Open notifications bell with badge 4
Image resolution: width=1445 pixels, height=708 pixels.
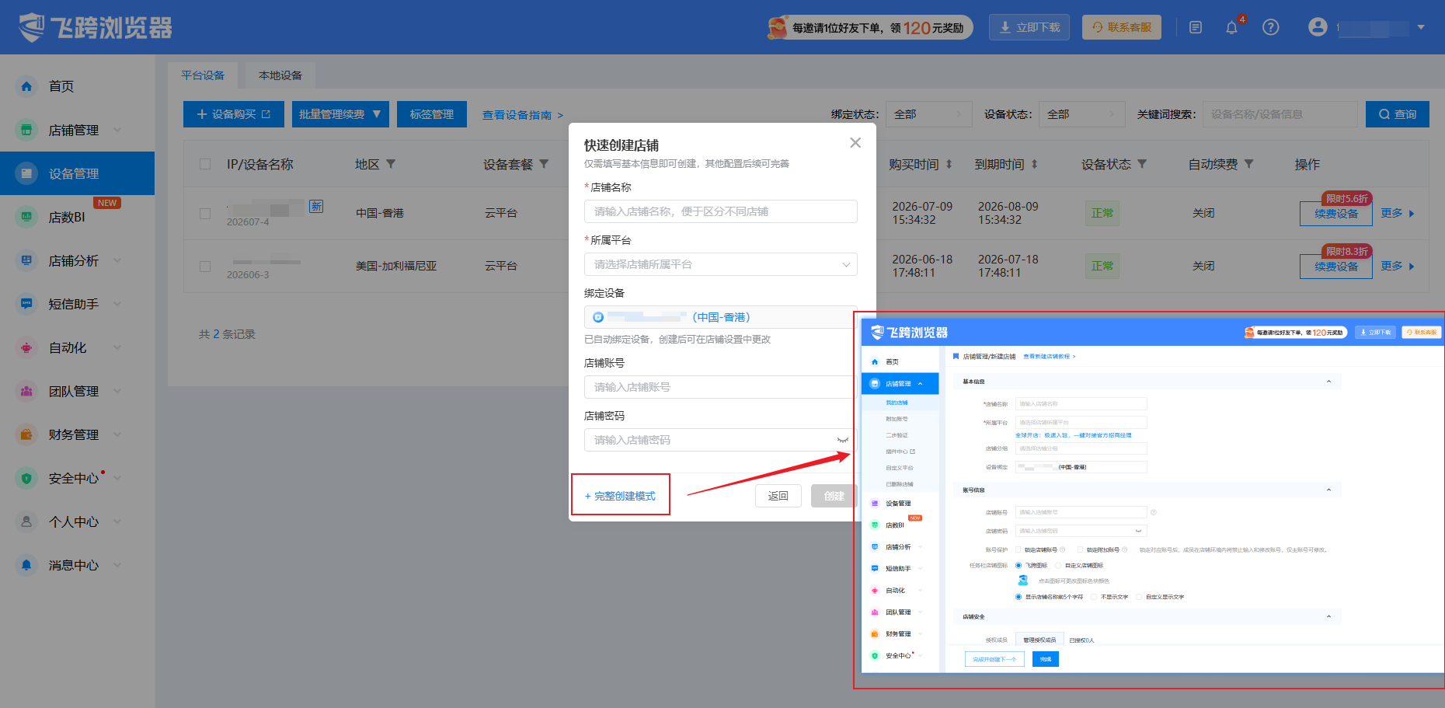click(x=1231, y=27)
